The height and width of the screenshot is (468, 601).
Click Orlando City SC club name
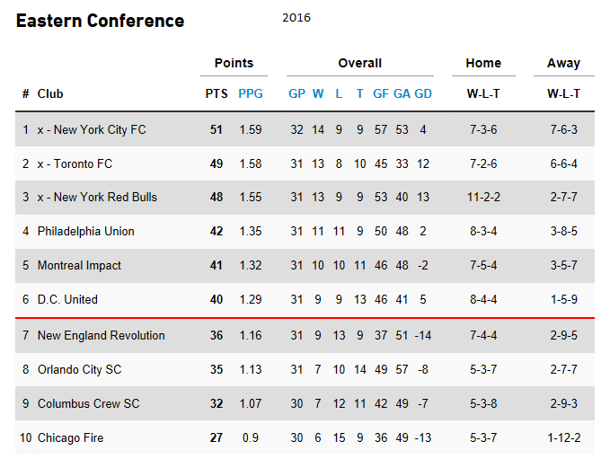pos(79,369)
